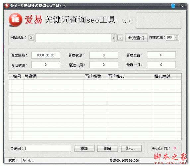This screenshot has height=166, width=190.
Task: Click the 搜索范围 label
Action: click(x=157, y=38)
